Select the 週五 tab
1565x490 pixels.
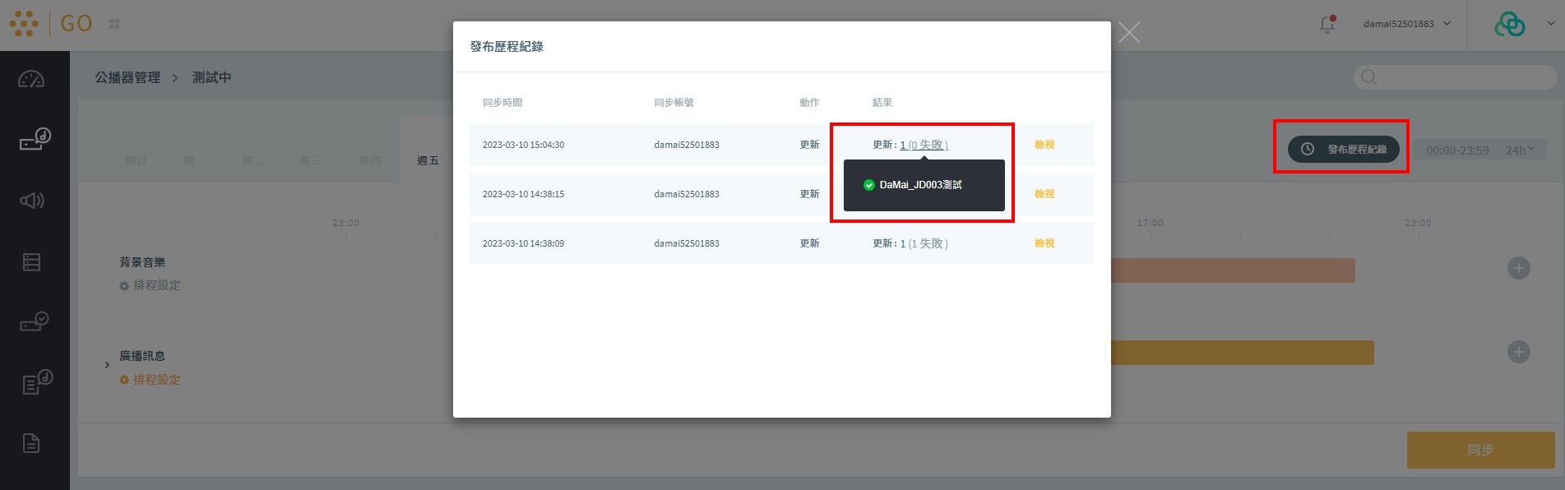tap(428, 160)
